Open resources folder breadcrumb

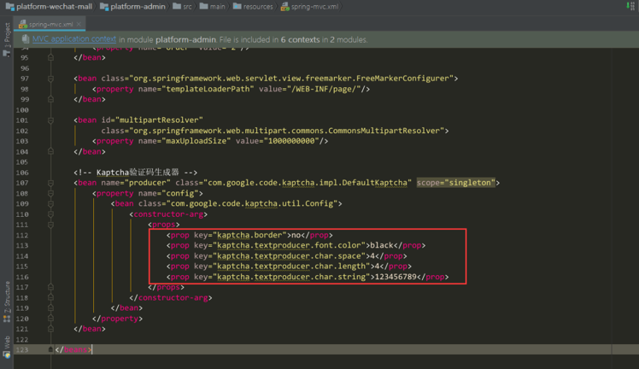253,7
